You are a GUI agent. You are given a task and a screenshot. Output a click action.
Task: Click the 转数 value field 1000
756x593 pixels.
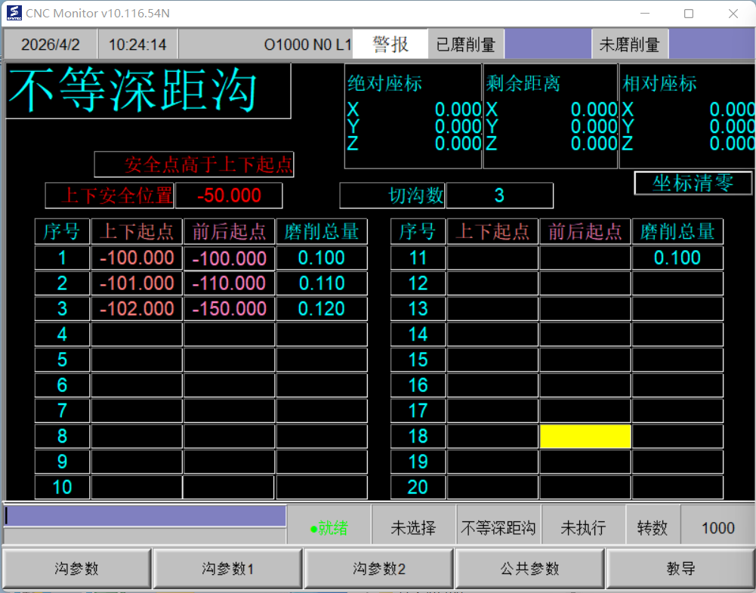click(717, 528)
